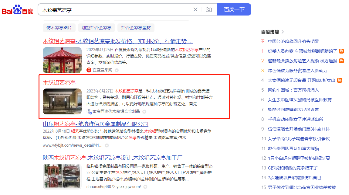Open hot search 女生去中医馆买酸梅汤被医师教育
Image resolution: width=349 pixels, height=195 pixels.
(x=300, y=100)
